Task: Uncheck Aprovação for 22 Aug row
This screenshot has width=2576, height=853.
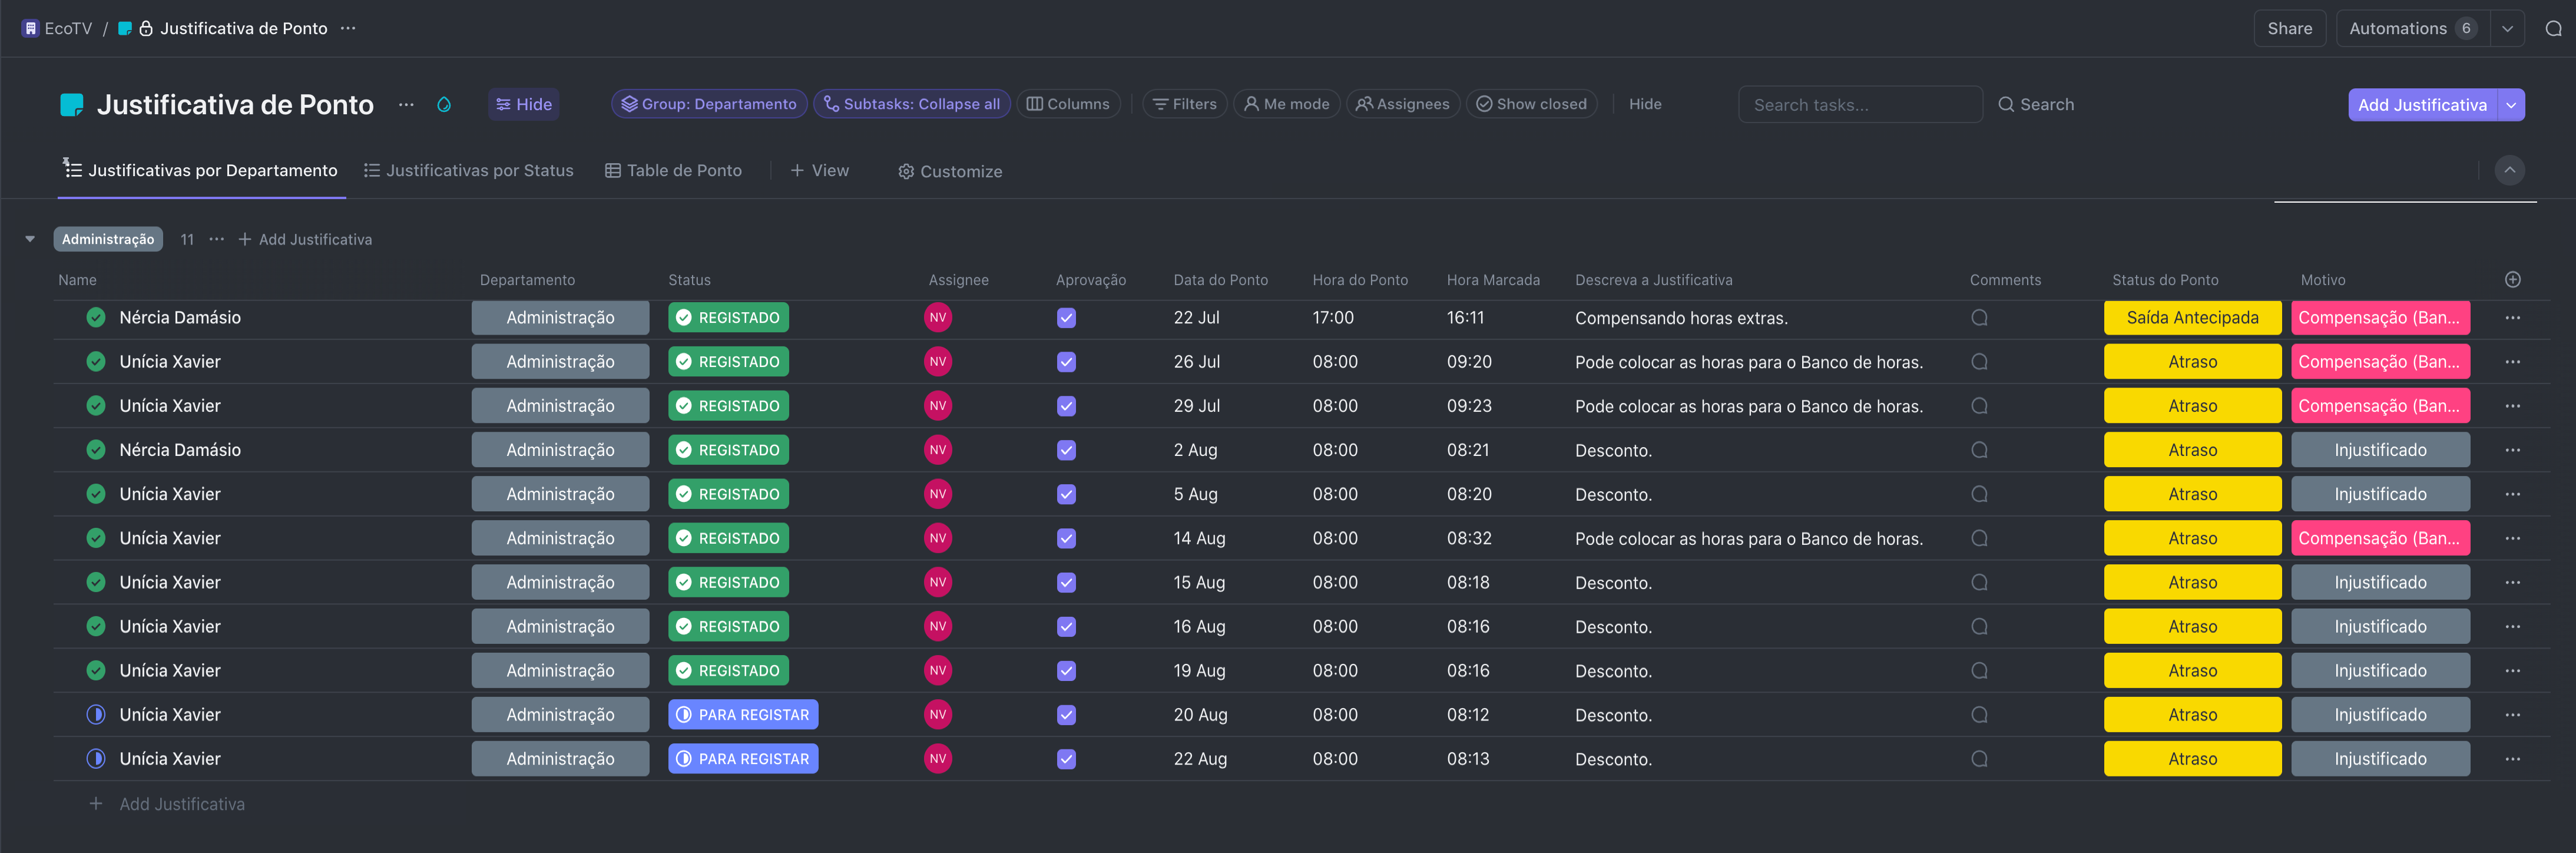Action: pyautogui.click(x=1066, y=759)
